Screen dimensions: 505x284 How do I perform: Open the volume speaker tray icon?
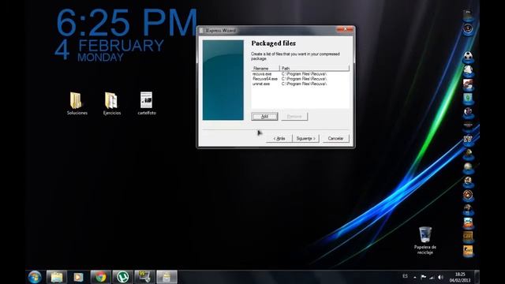pos(440,277)
